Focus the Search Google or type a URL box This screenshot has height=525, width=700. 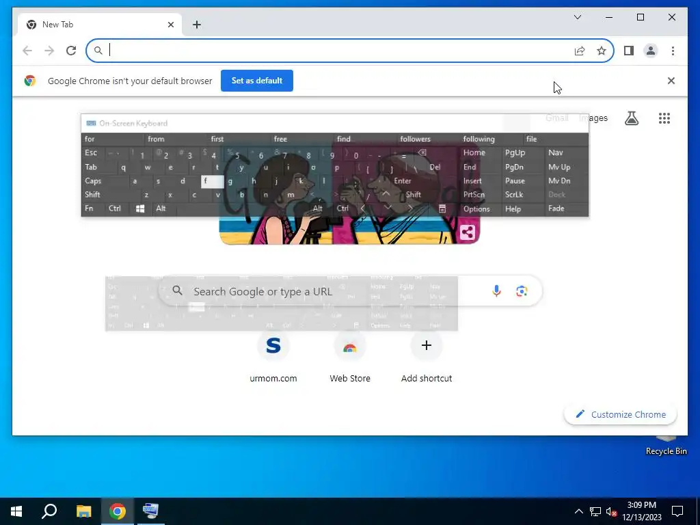pyautogui.click(x=351, y=291)
